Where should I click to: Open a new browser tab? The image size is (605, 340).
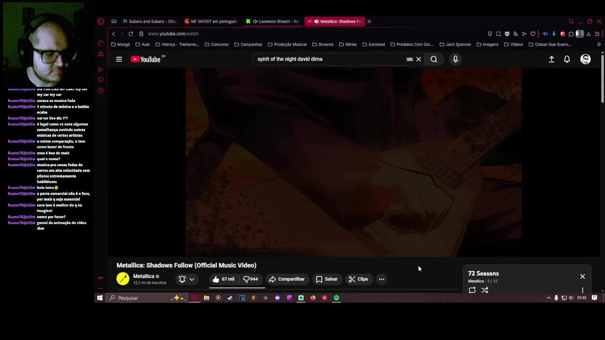click(369, 21)
